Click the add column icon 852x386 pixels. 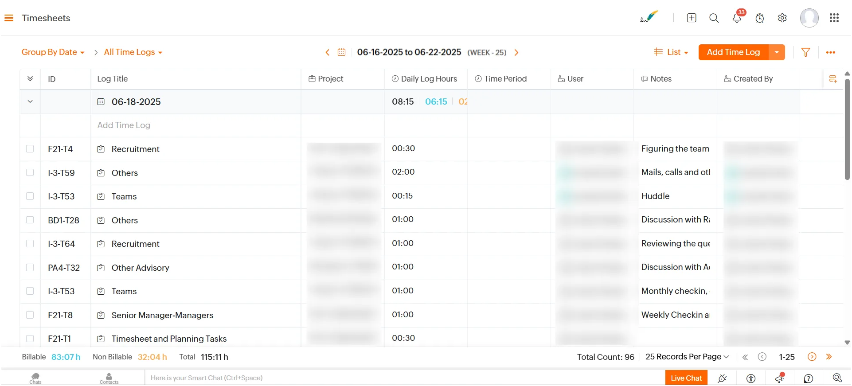click(833, 79)
